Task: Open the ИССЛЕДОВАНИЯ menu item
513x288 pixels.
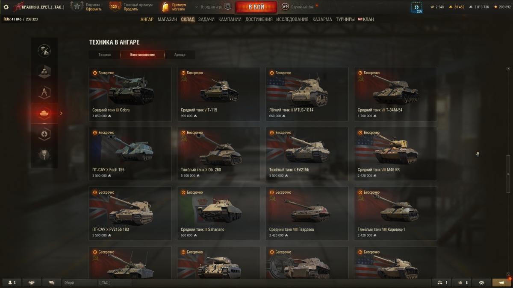Action: [x=292, y=19]
